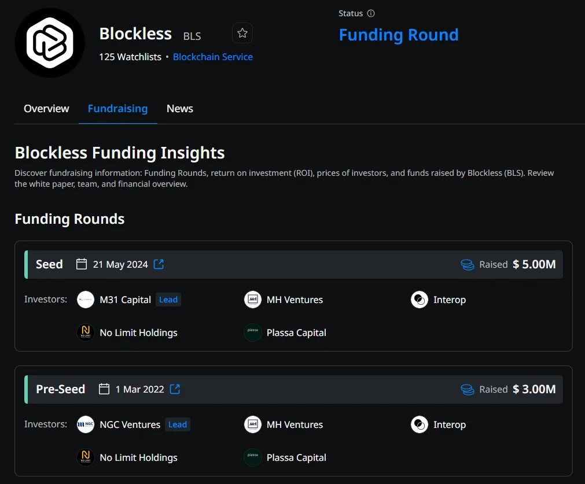This screenshot has width=585, height=484.
Task: Switch to the Overview tab
Action: point(46,109)
